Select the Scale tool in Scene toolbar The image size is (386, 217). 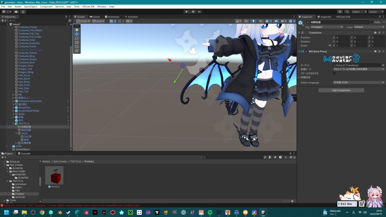[x=77, y=42]
